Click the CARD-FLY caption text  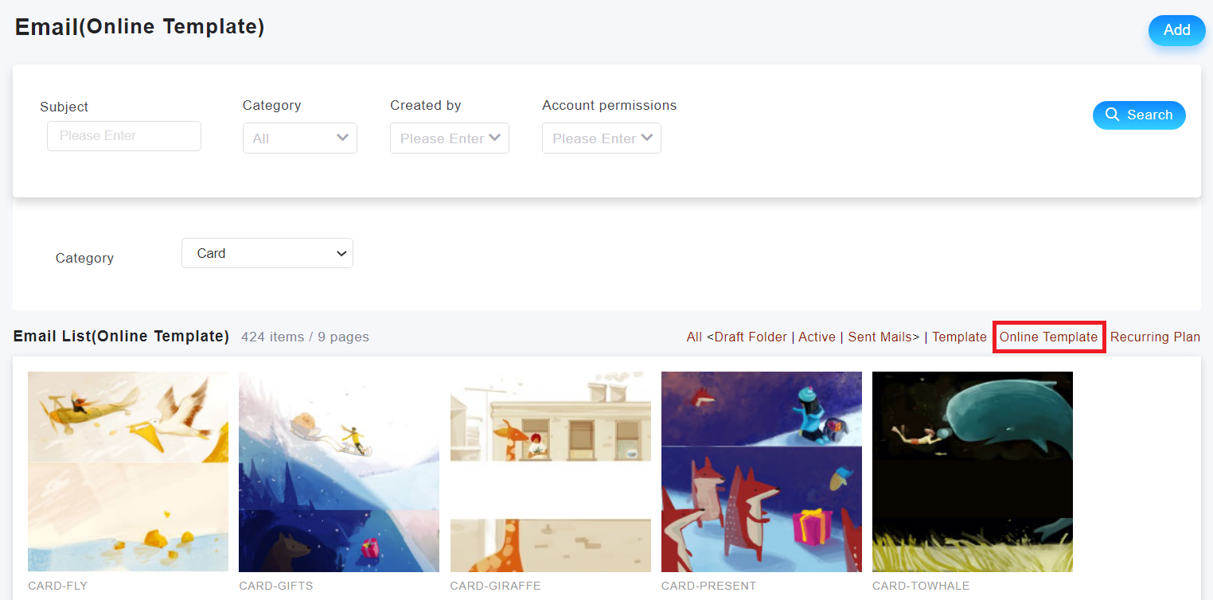(x=57, y=586)
